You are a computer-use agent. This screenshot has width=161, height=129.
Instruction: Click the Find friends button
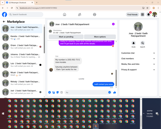tap(132, 15)
